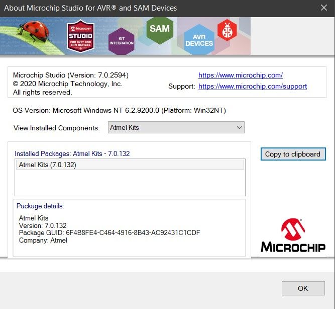This screenshot has width=335, height=309.
Task: Click the Version: 7.0.132 details line
Action: pos(43,225)
